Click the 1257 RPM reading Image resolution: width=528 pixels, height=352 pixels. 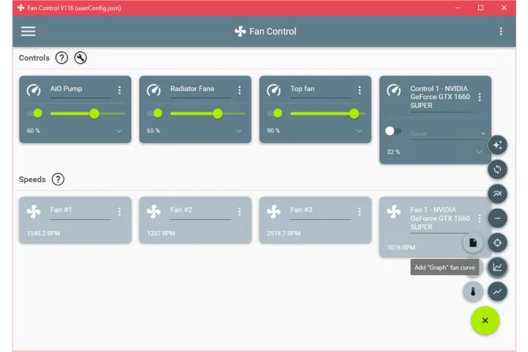[161, 233]
